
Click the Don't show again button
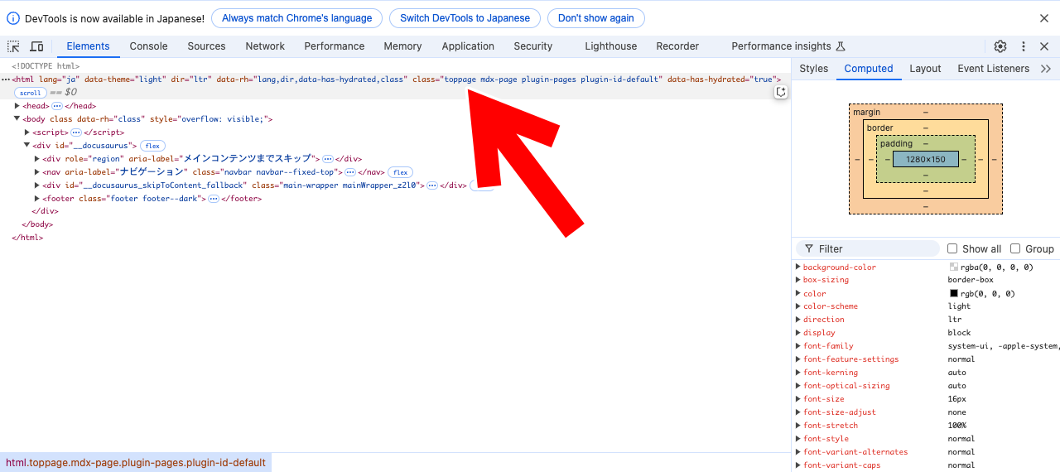click(596, 18)
